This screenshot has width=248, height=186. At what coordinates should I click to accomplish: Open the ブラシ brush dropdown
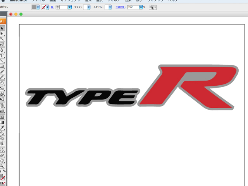(x=89, y=7)
